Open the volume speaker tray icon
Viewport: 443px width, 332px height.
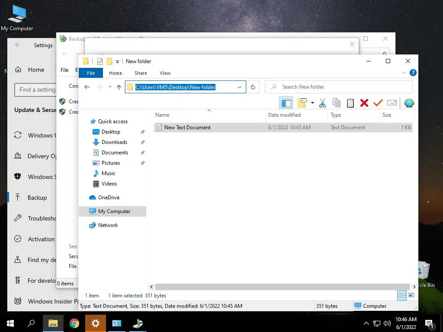click(387, 323)
